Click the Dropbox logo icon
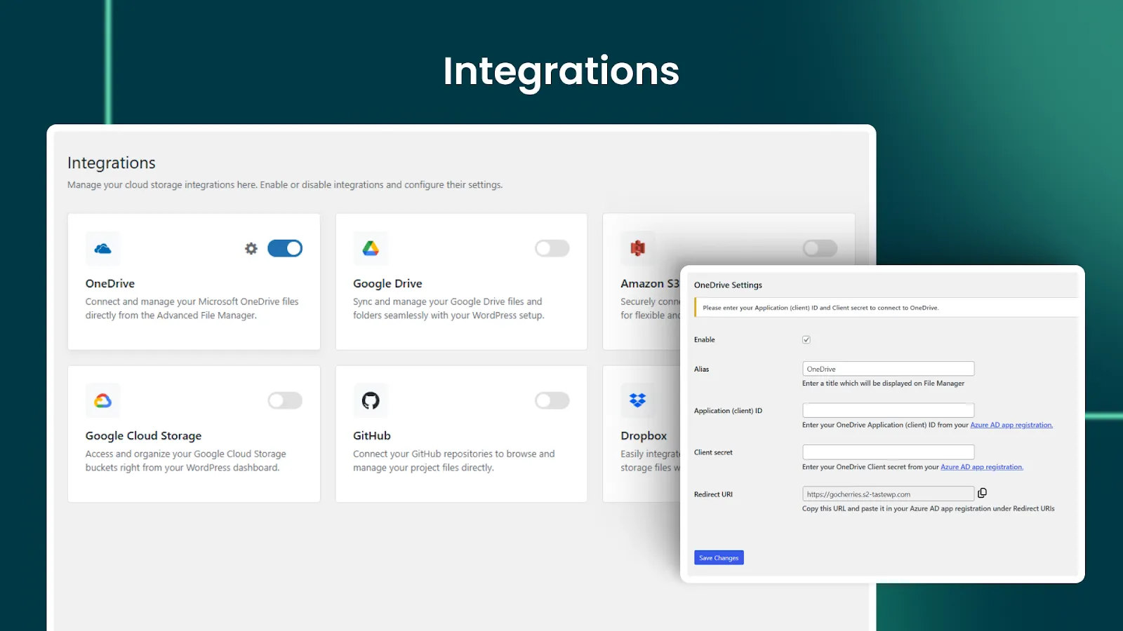This screenshot has width=1123, height=631. (x=637, y=400)
